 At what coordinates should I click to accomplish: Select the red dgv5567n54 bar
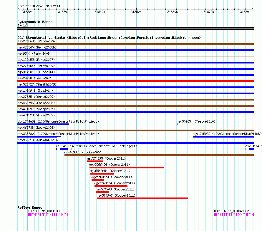click(102, 174)
